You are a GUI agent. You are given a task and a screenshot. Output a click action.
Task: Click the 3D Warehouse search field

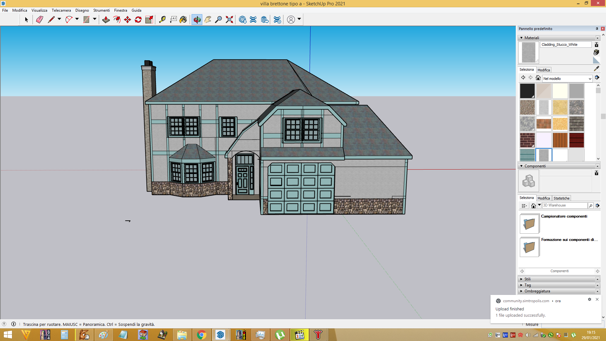pos(565,205)
